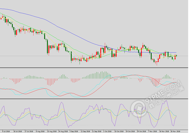Click the divider above the bottom oscillator panel

94,99
